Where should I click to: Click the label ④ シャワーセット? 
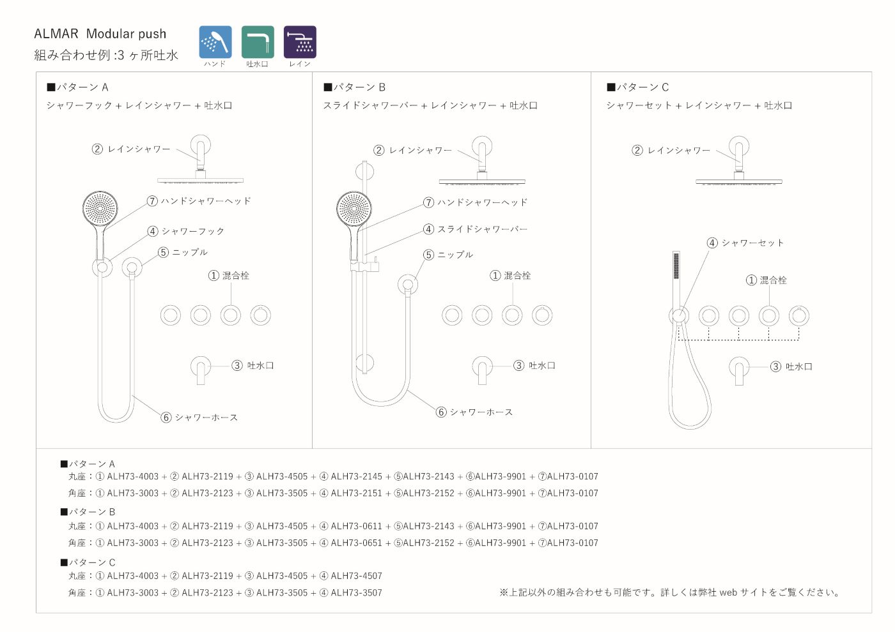pyautogui.click(x=745, y=243)
